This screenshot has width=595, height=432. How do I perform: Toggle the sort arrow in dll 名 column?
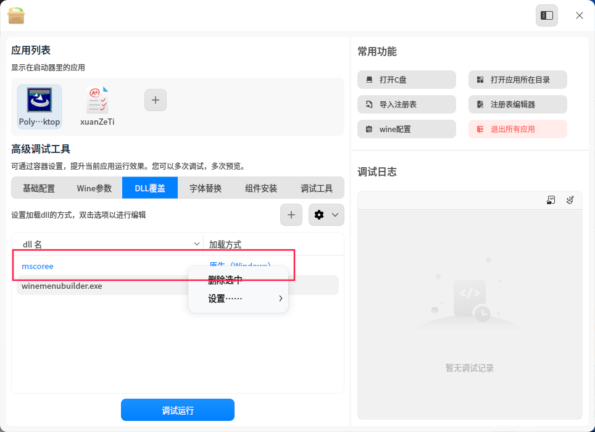coord(196,244)
